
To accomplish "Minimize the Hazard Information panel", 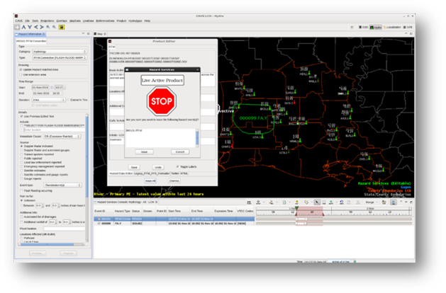I will [83, 34].
